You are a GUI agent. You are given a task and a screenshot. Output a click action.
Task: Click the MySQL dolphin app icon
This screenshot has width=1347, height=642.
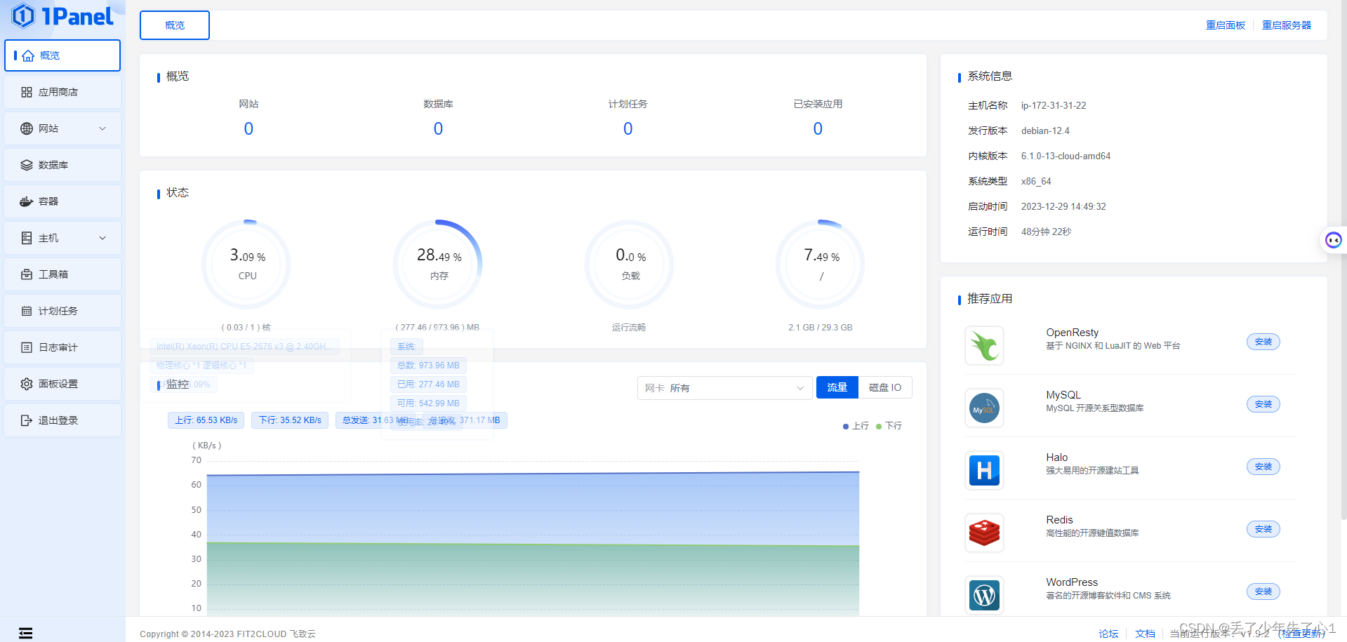pyautogui.click(x=984, y=408)
